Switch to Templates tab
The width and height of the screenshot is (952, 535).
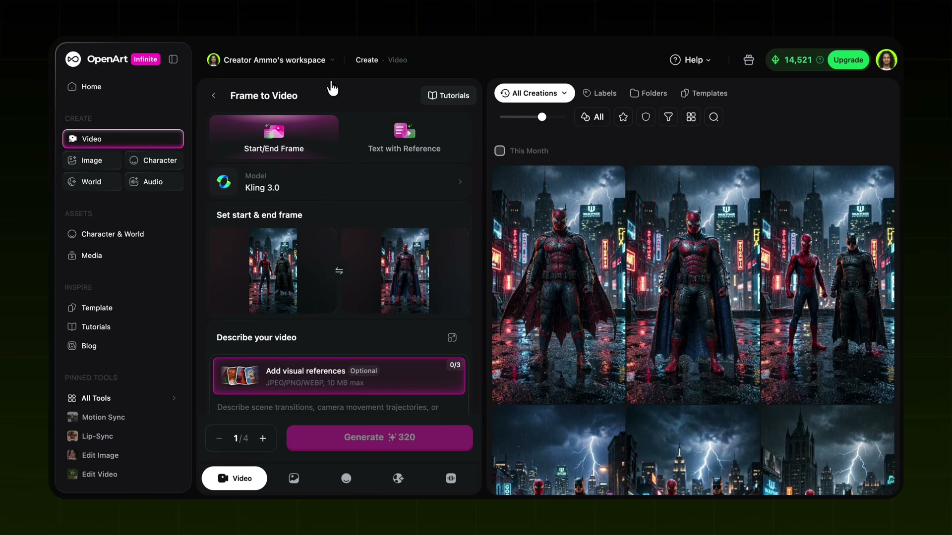pyautogui.click(x=704, y=93)
